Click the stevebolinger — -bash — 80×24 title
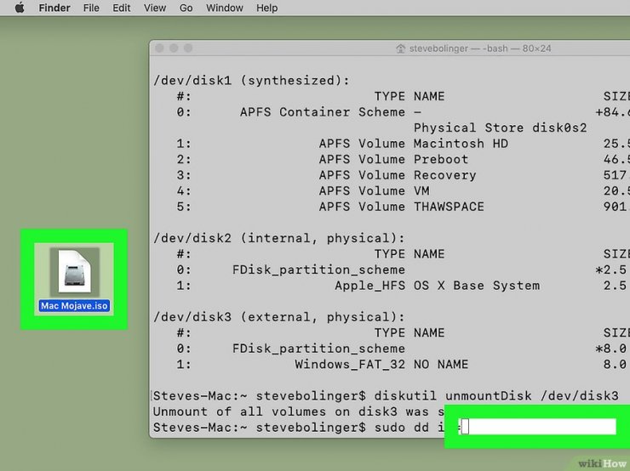The image size is (630, 471). pos(480,48)
